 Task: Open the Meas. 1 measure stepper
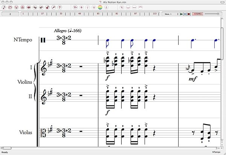(178, 14)
